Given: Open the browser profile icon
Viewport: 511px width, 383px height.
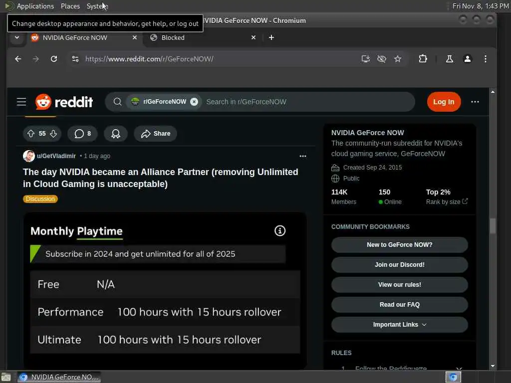Looking at the screenshot, I should (x=467, y=59).
